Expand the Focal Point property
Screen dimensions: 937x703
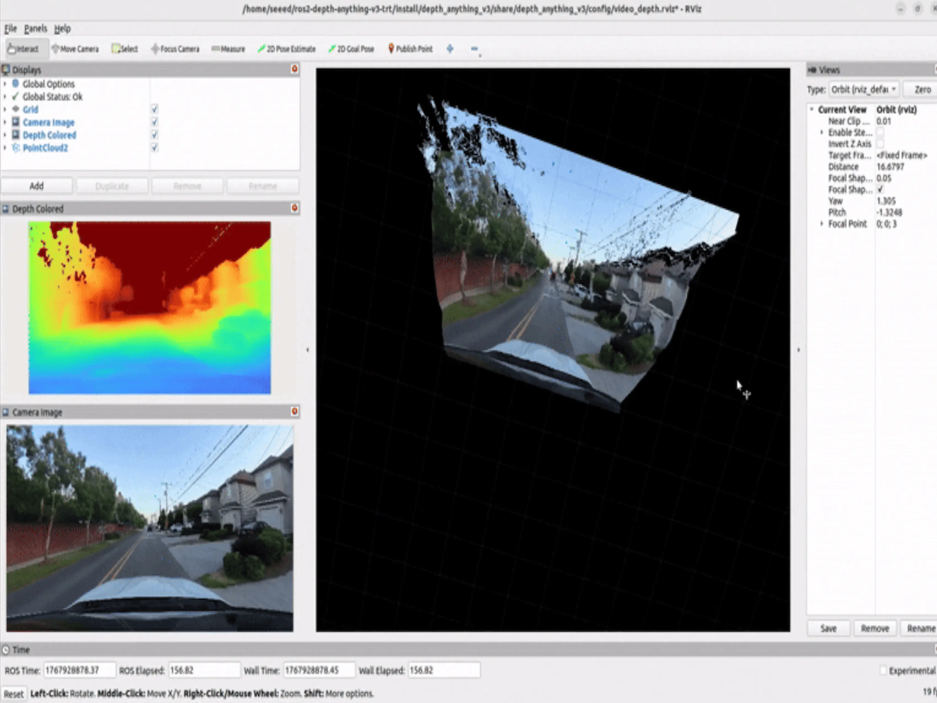(x=822, y=224)
